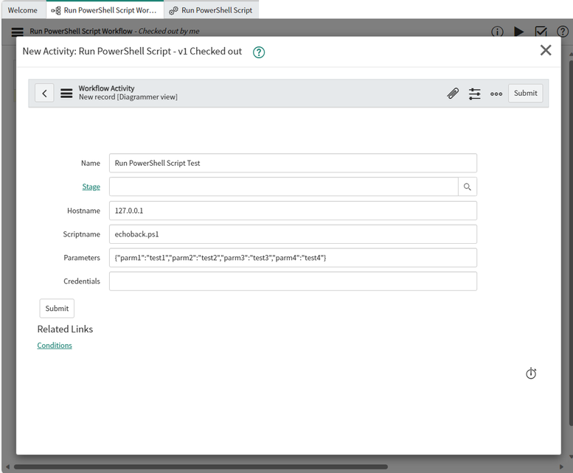Screen dimensions: 573x473
Task: Open more options ellipsis menu
Action: (x=496, y=94)
